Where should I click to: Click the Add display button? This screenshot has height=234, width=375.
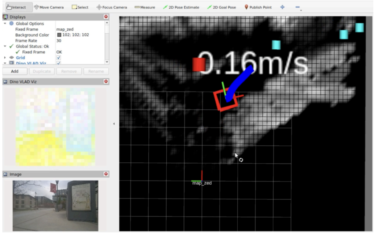pos(15,71)
